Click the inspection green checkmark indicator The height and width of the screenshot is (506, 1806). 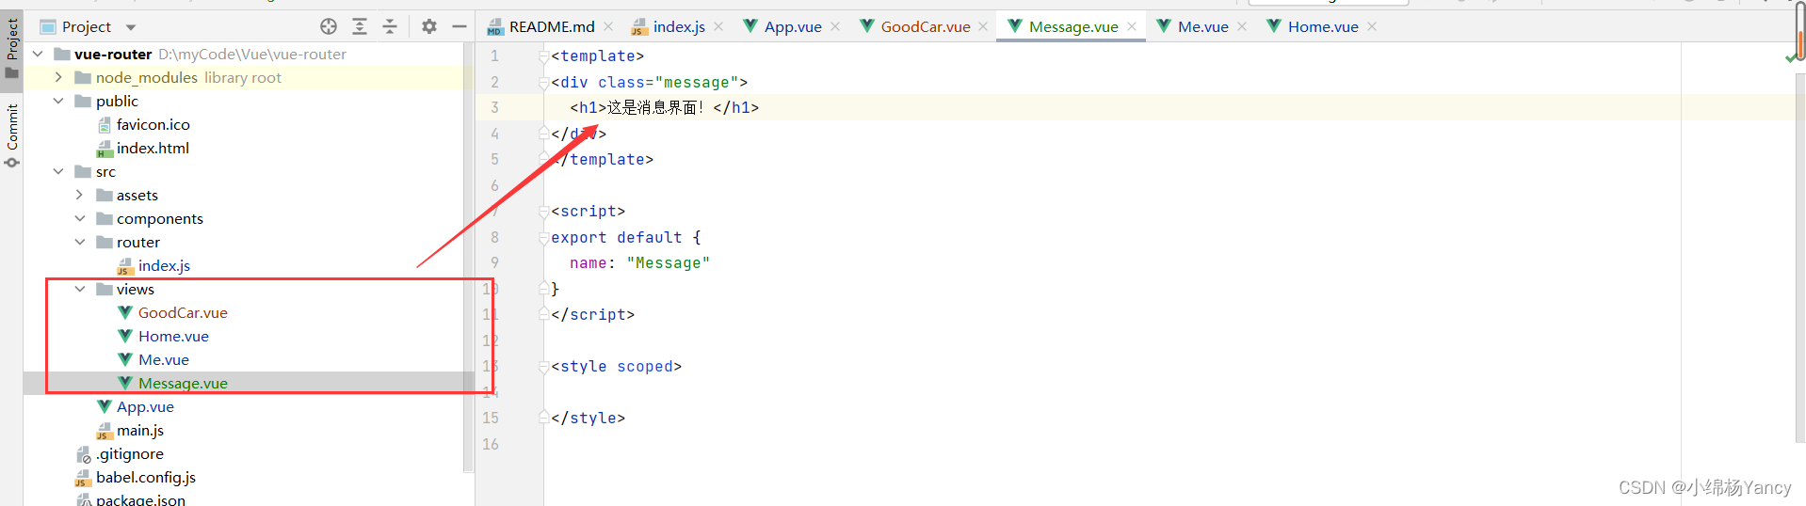[x=1791, y=57]
